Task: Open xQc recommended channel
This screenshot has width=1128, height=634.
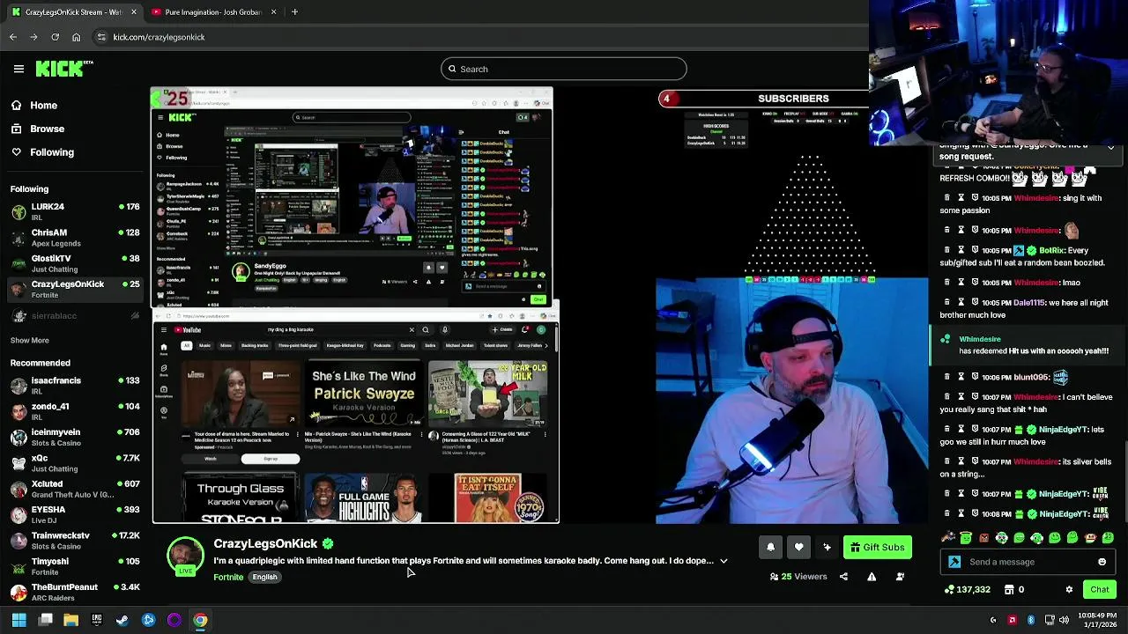Action: pos(74,463)
